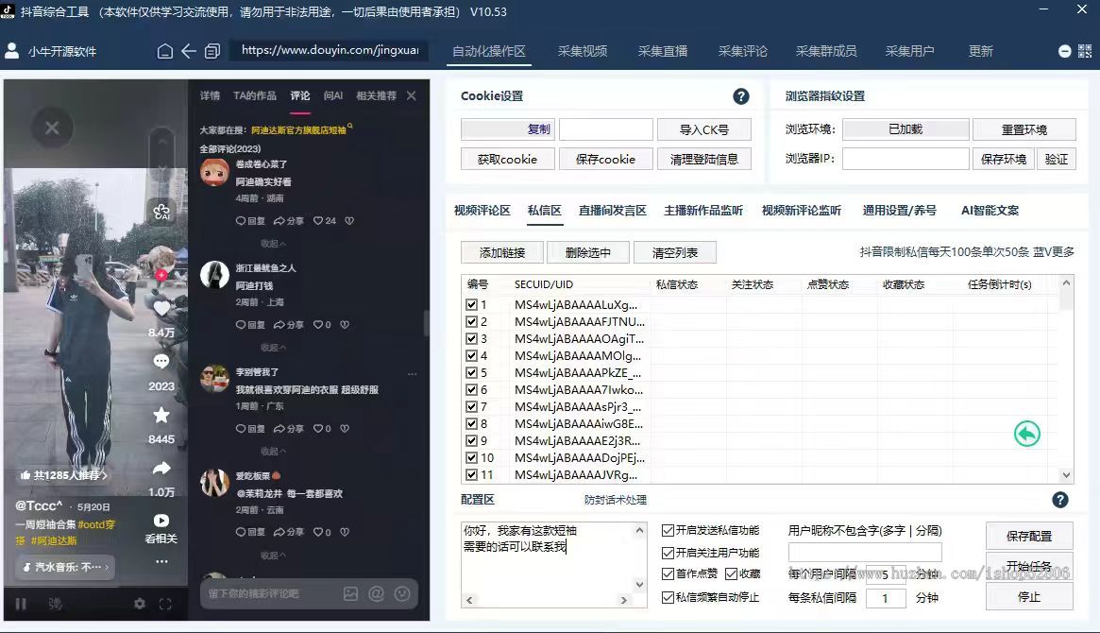Viewport: 1100px width, 633px height.
Task: Click the 停止 button
Action: point(1029,597)
